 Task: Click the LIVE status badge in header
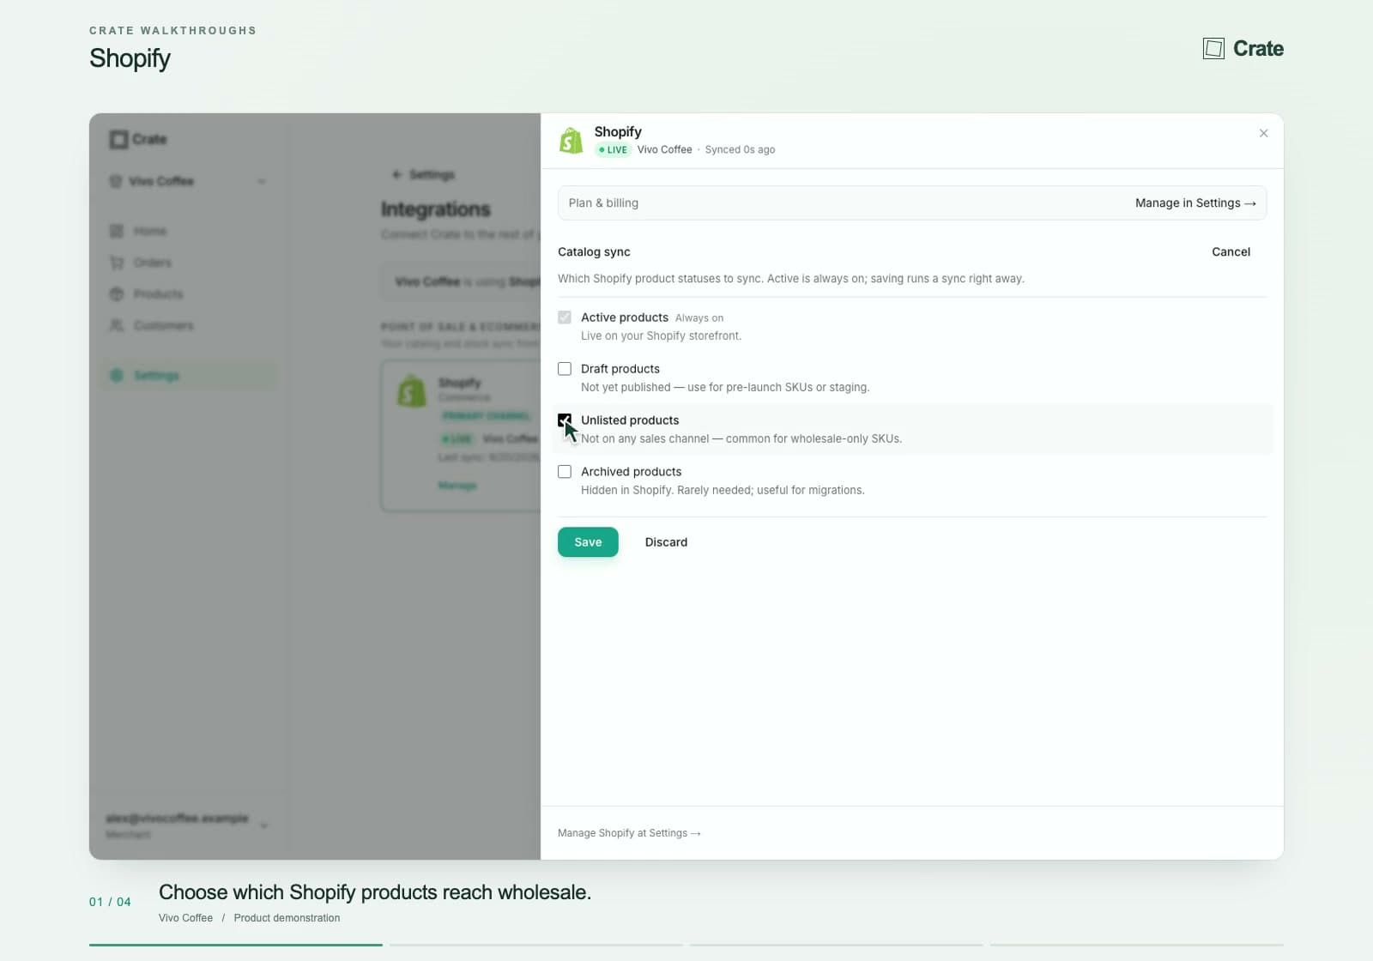pyautogui.click(x=614, y=150)
